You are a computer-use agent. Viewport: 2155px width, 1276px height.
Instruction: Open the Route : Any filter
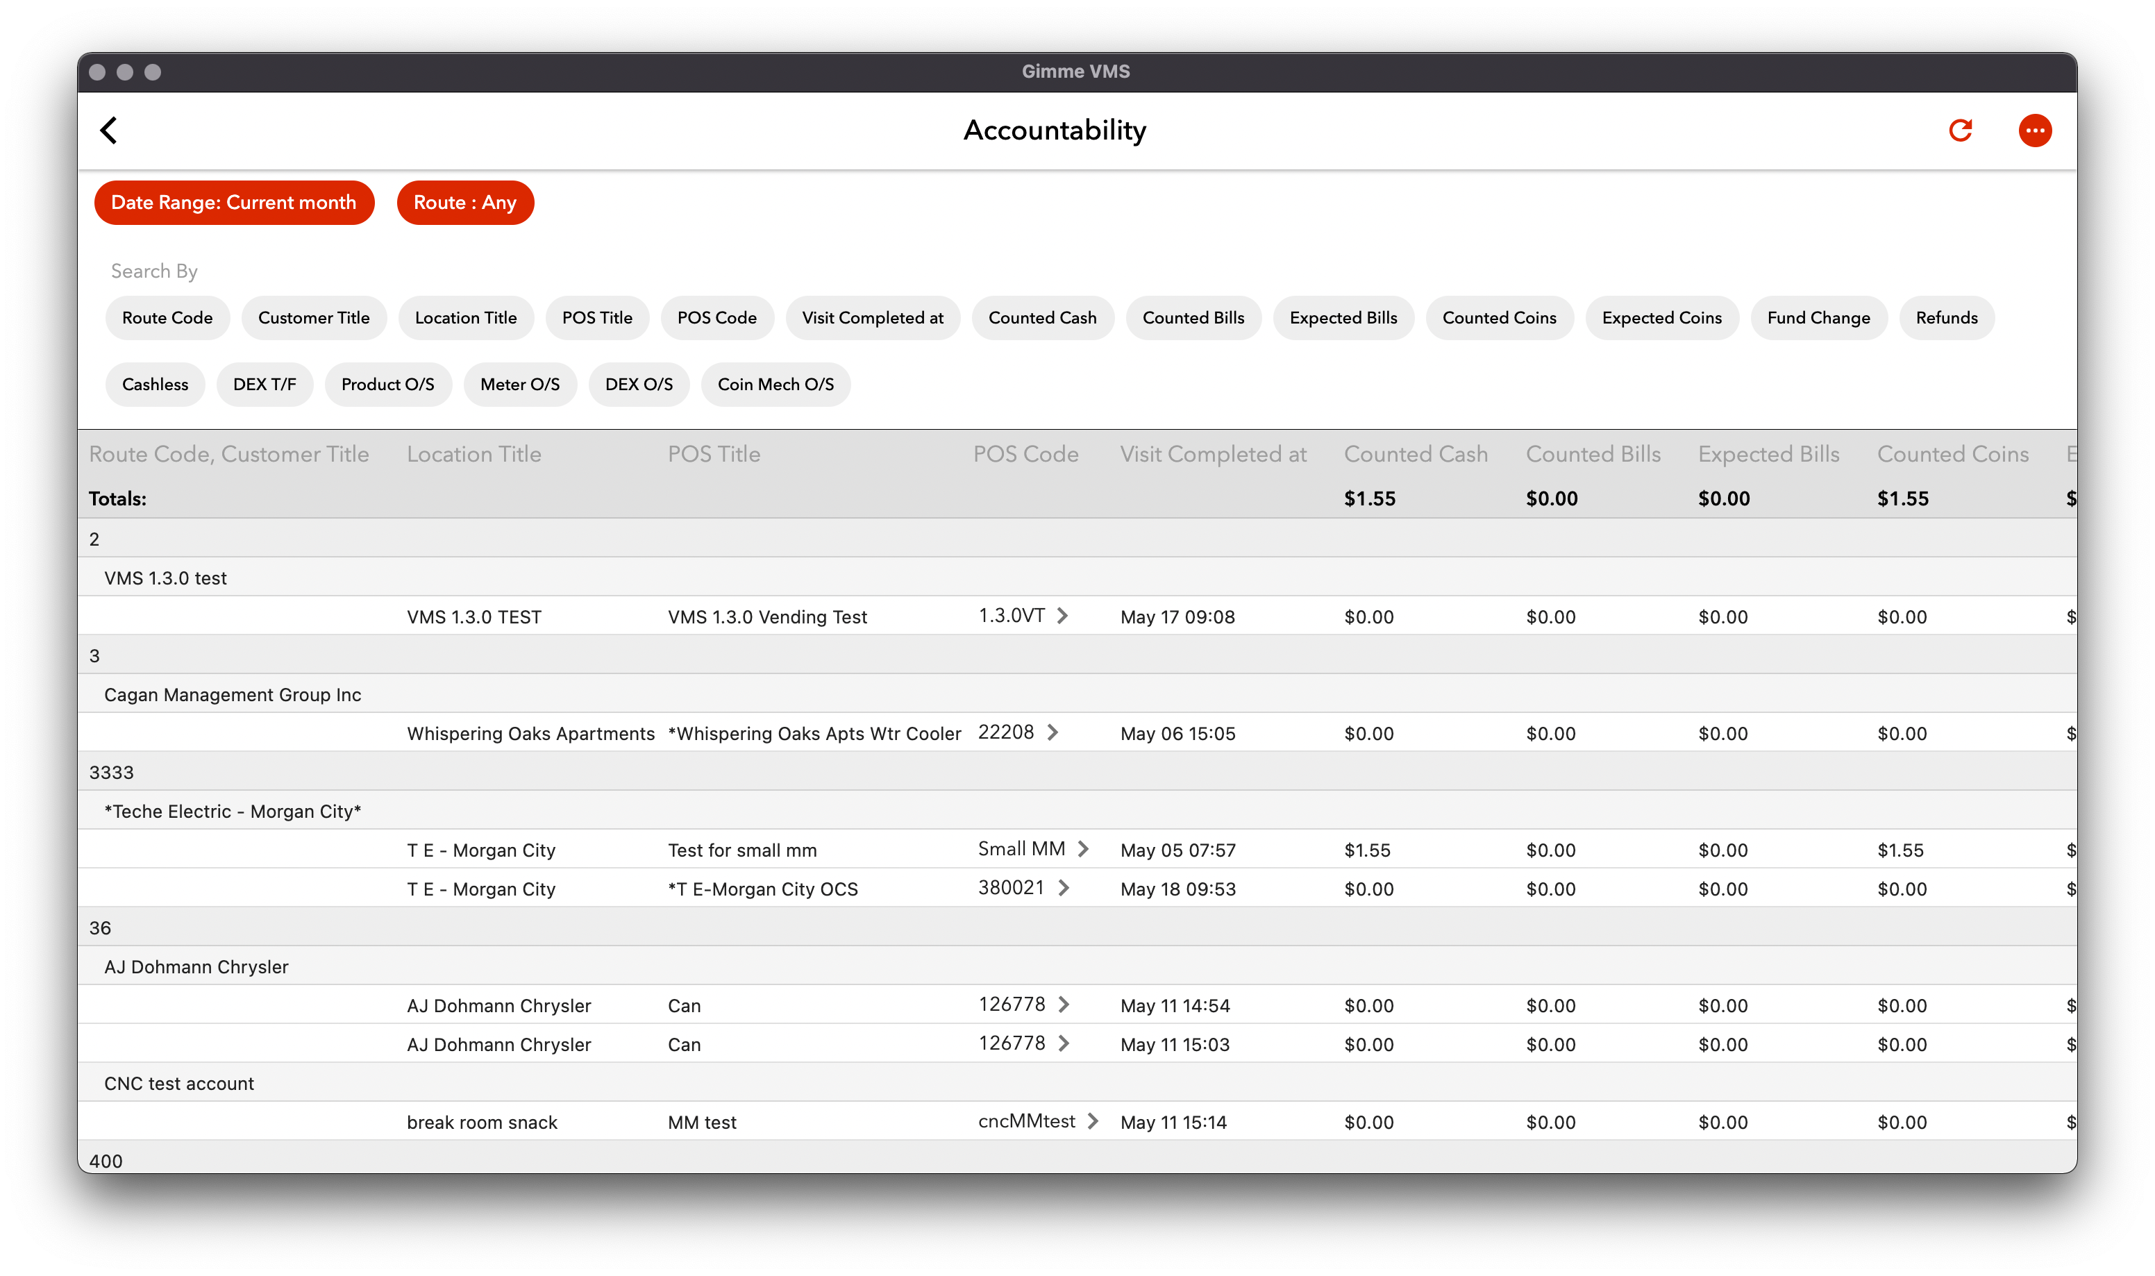464,202
